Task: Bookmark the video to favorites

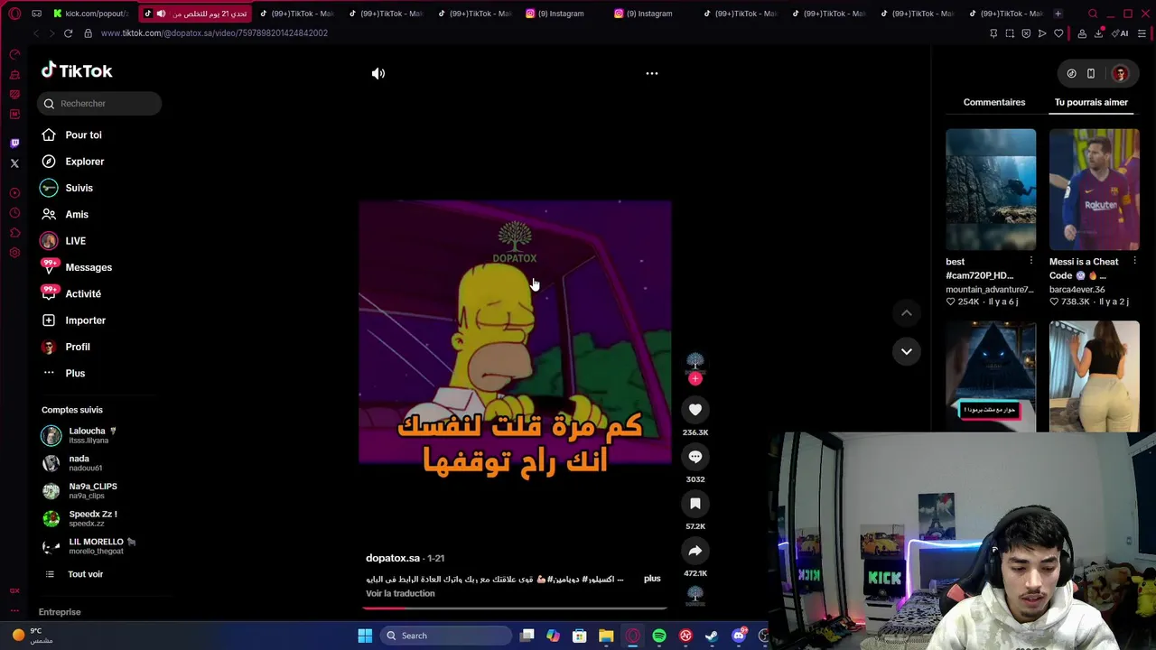Action: [695, 504]
